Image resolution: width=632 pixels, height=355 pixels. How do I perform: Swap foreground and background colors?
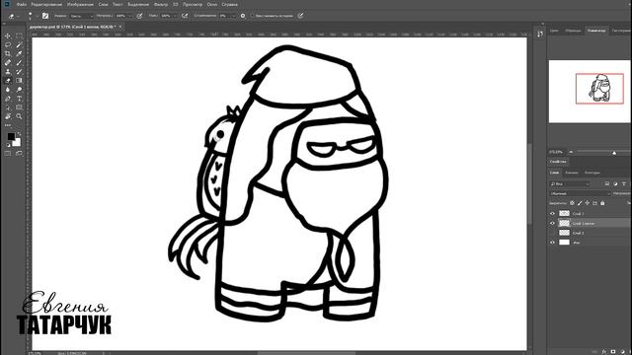pos(19,134)
